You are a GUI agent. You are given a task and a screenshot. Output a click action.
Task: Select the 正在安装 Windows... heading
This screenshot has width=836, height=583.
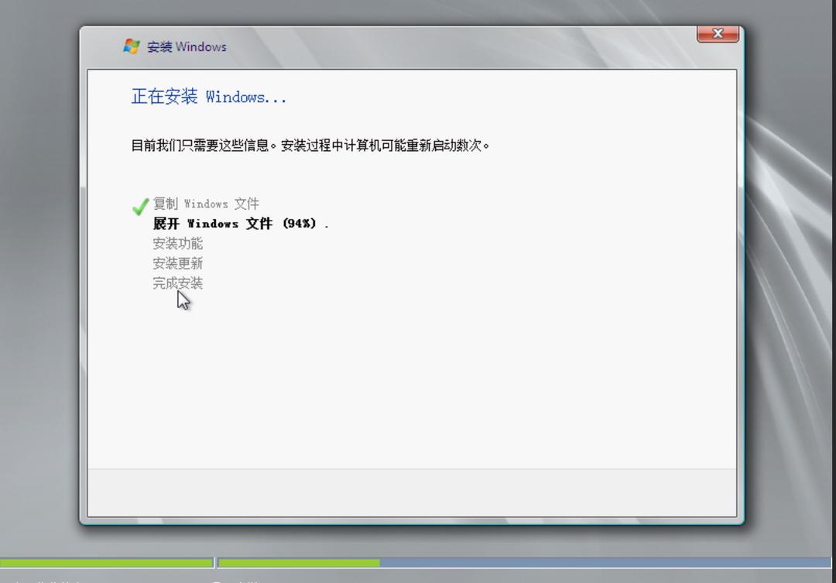point(208,97)
